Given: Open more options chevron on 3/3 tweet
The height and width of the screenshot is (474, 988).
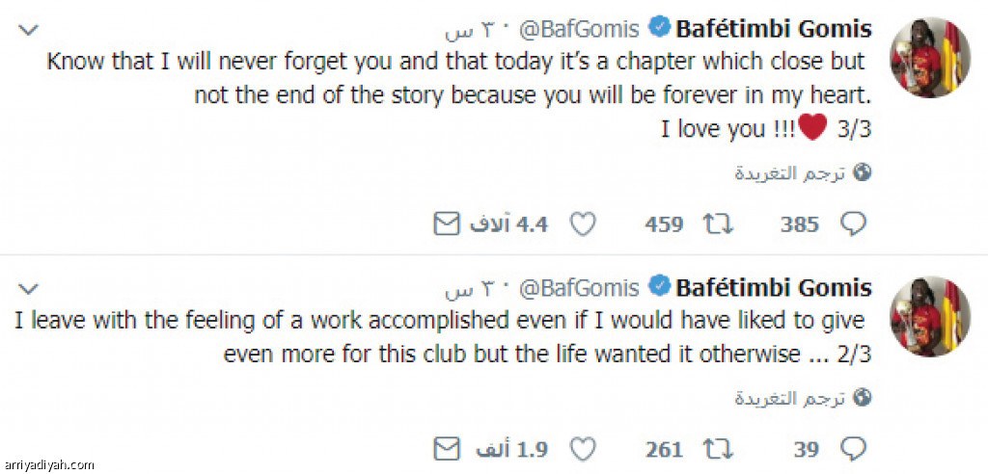Looking at the screenshot, I should pos(29,32).
